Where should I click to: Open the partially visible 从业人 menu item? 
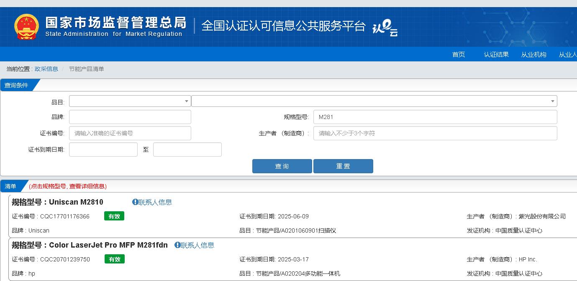click(568, 54)
